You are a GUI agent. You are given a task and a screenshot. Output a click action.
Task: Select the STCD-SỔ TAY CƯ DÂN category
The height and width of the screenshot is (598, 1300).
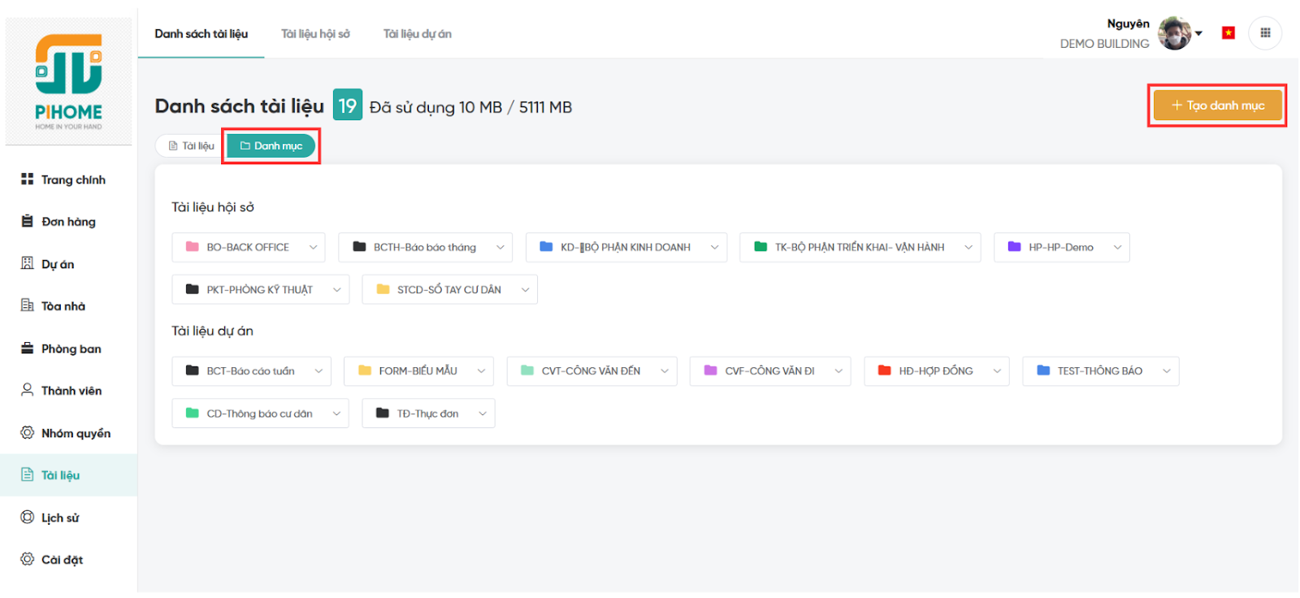coord(448,290)
